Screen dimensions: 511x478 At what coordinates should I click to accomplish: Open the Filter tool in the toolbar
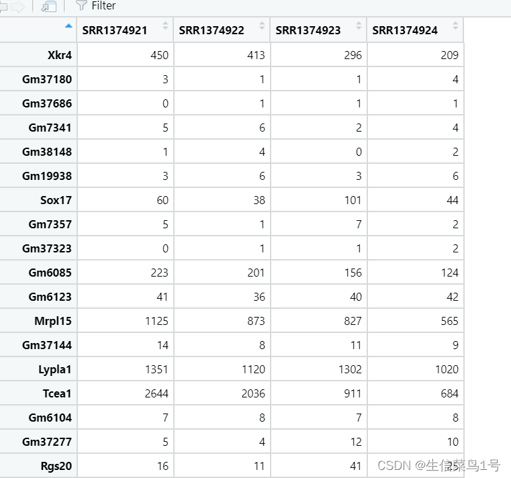(95, 5)
